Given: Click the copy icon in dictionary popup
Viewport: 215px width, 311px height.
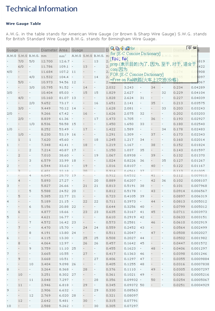Looking at the screenshot, I should (x=117, y=48).
